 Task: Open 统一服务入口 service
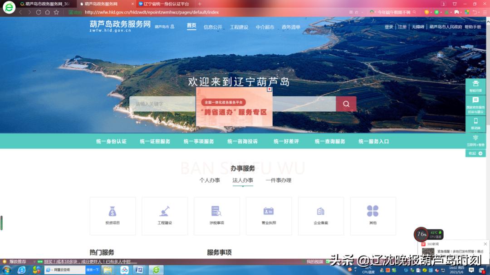[x=374, y=142]
